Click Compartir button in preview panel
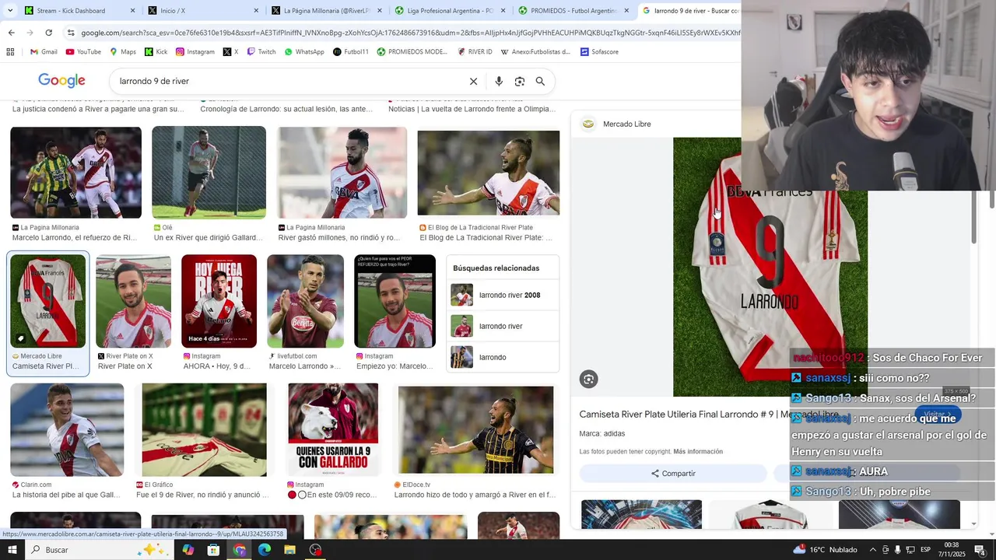Viewport: 996px width, 560px height. 673,473
